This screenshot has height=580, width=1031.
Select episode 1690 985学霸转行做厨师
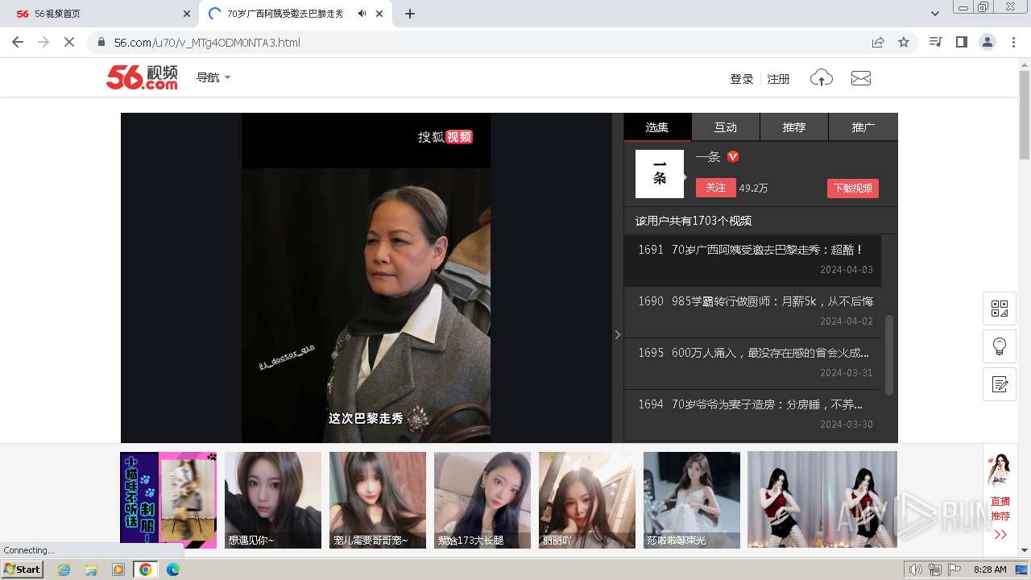pyautogui.click(x=752, y=312)
